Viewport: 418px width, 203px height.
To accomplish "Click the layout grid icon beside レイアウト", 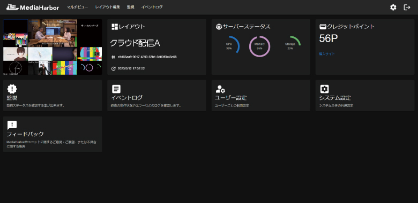I will (x=115, y=27).
